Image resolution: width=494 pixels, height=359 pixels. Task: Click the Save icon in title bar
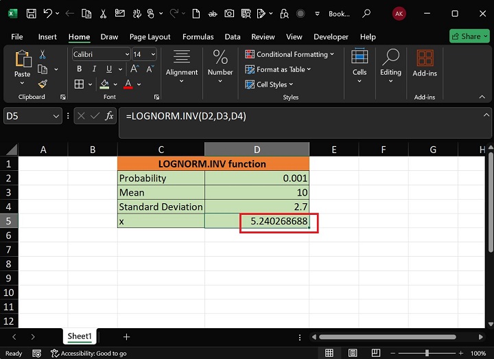tap(31, 13)
